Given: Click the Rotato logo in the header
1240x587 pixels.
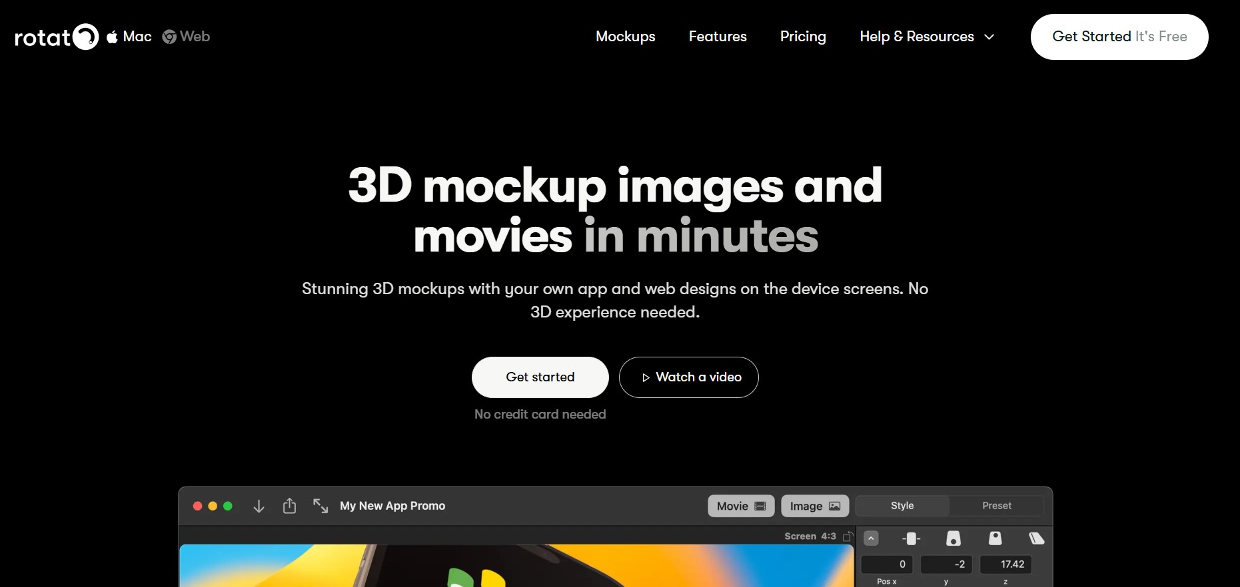Looking at the screenshot, I should click(x=57, y=37).
